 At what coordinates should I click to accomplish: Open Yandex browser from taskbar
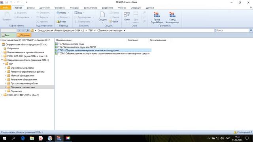(41, 138)
